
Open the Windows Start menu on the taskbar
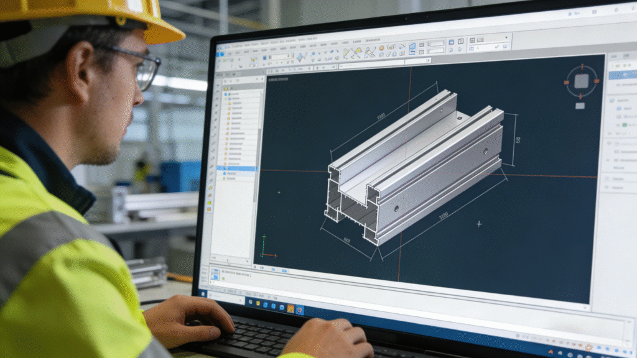[202, 293]
